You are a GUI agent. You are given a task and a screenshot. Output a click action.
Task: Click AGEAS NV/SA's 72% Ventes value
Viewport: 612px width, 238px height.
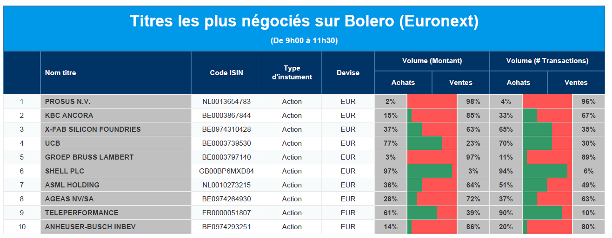pyautogui.click(x=473, y=199)
